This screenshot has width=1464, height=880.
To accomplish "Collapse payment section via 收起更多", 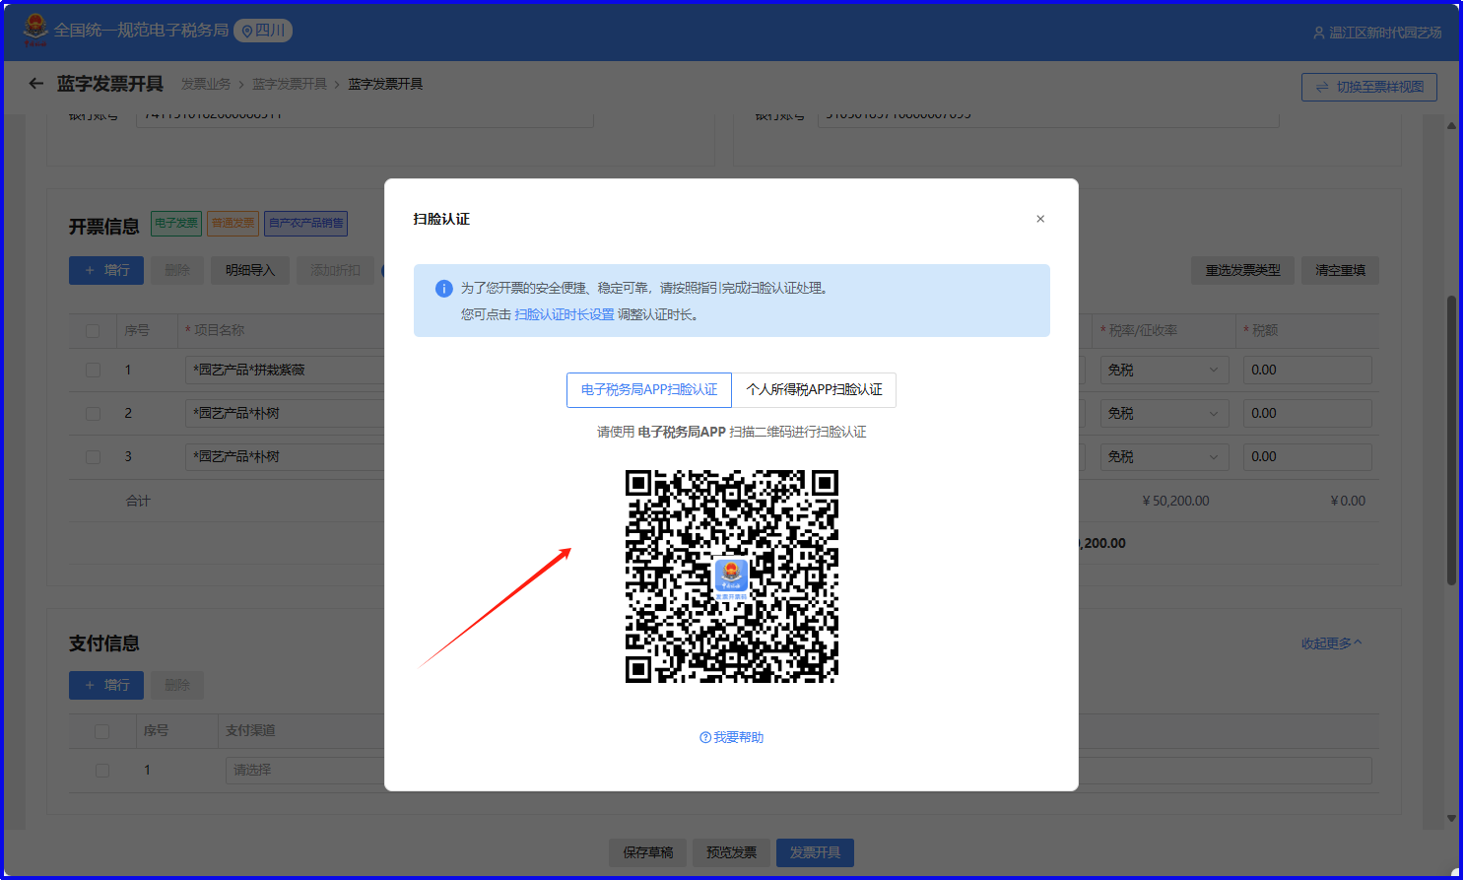I will point(1331,643).
